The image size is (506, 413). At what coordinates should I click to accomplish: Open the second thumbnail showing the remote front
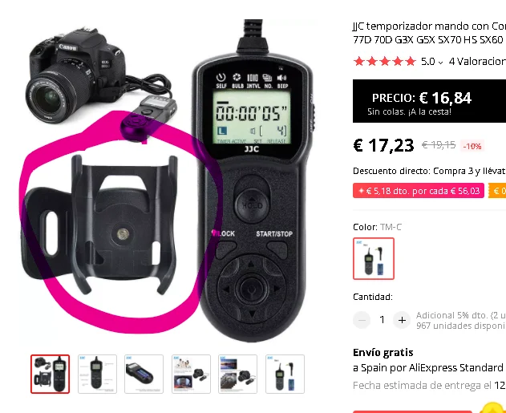pyautogui.click(x=97, y=374)
